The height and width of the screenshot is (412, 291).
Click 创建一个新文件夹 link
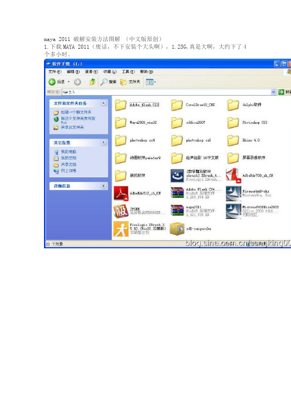pyautogui.click(x=76, y=112)
